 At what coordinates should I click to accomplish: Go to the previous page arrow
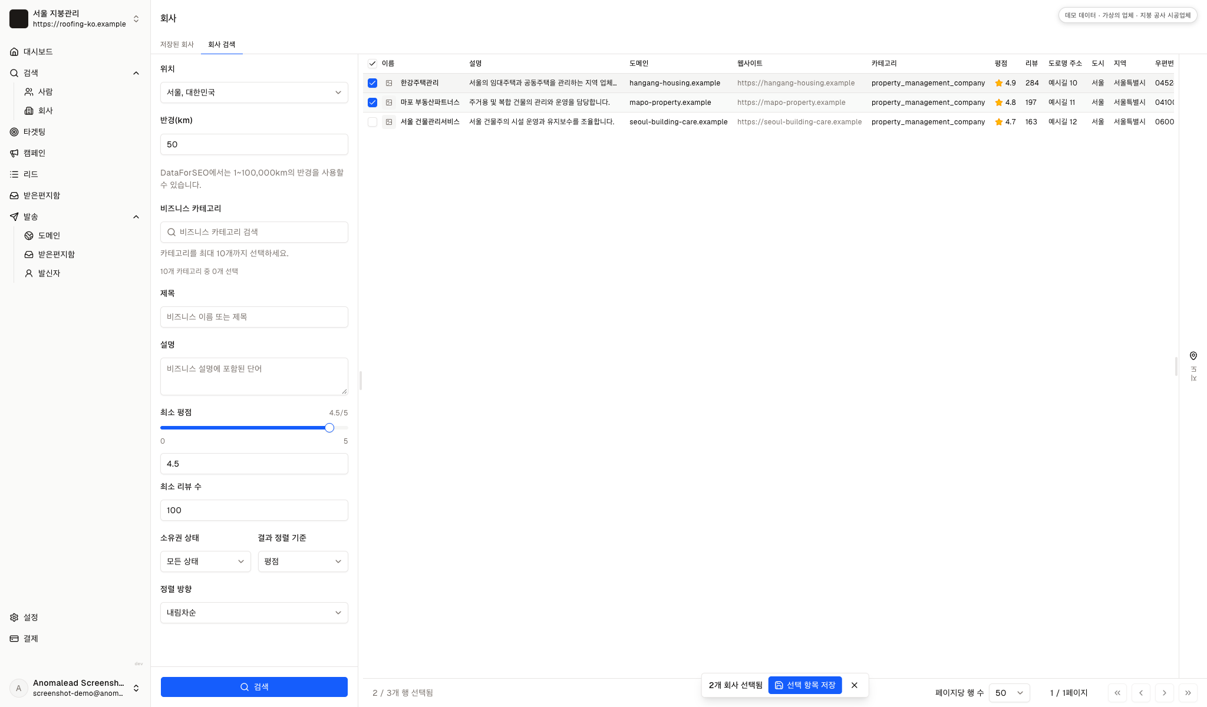point(1141,693)
